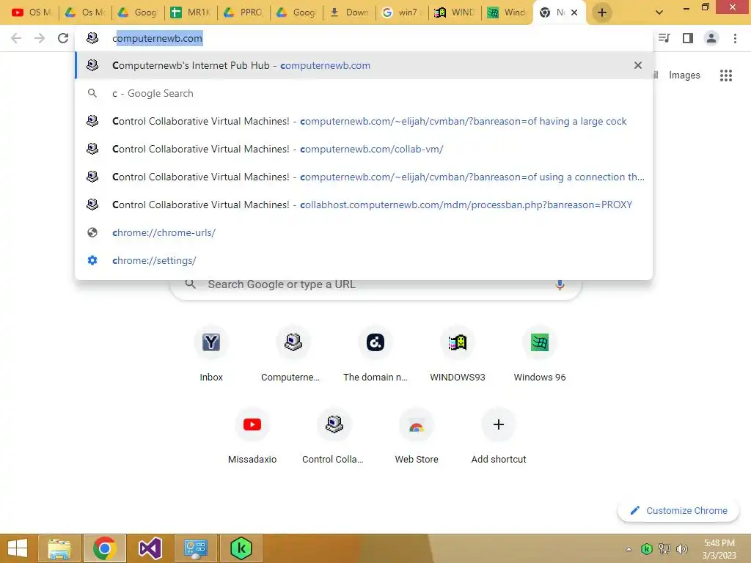
Task: Reload the page with the refresh icon
Action: tap(63, 38)
